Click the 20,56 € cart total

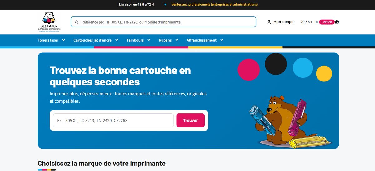(x=306, y=22)
